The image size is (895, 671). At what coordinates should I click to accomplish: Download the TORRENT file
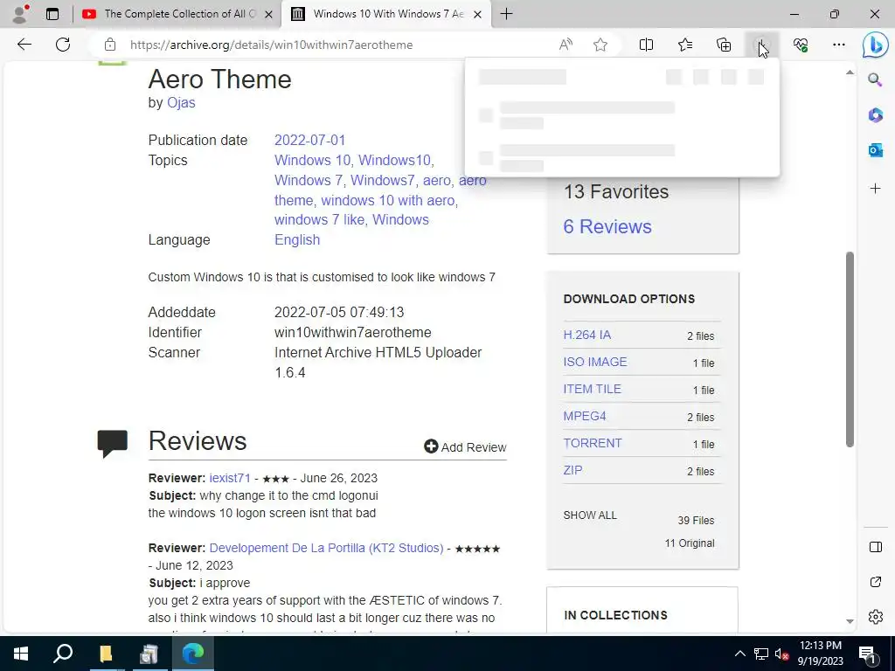point(593,443)
